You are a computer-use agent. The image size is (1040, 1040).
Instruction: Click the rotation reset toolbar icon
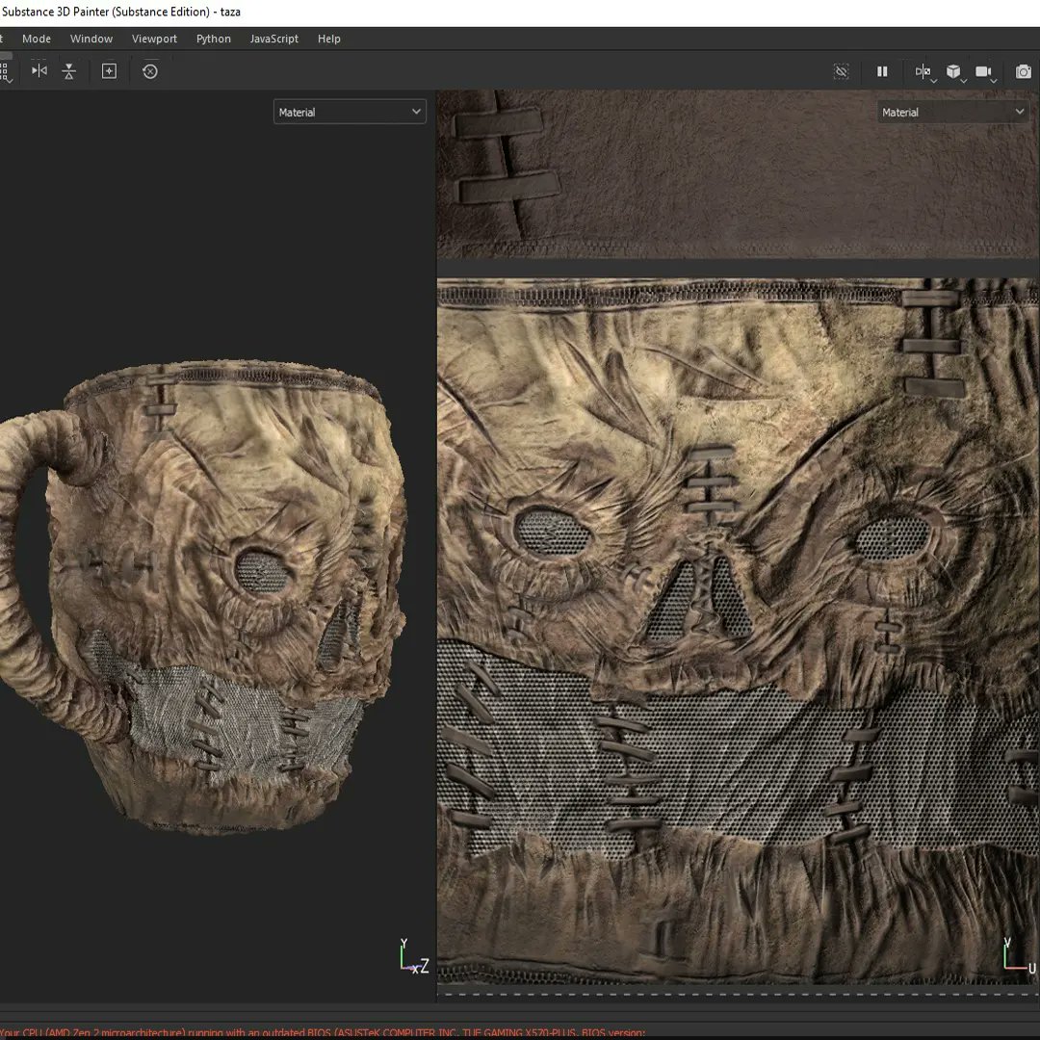[150, 71]
